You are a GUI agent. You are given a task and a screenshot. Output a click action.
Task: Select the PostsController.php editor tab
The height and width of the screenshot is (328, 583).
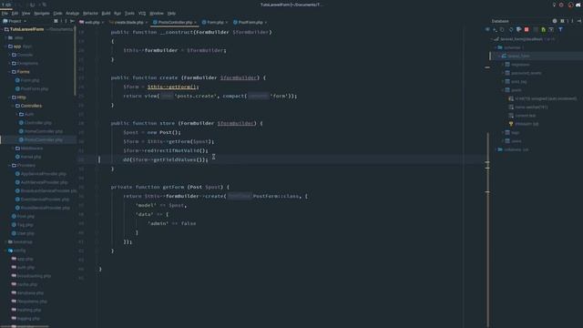pos(175,22)
